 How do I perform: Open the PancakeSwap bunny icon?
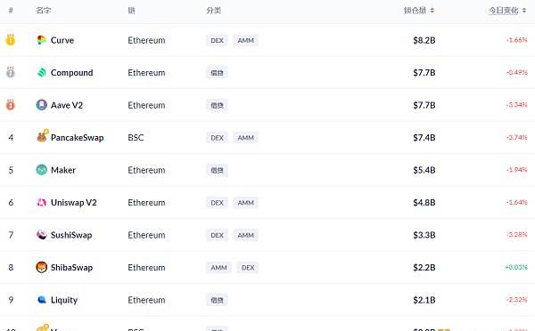pos(42,136)
